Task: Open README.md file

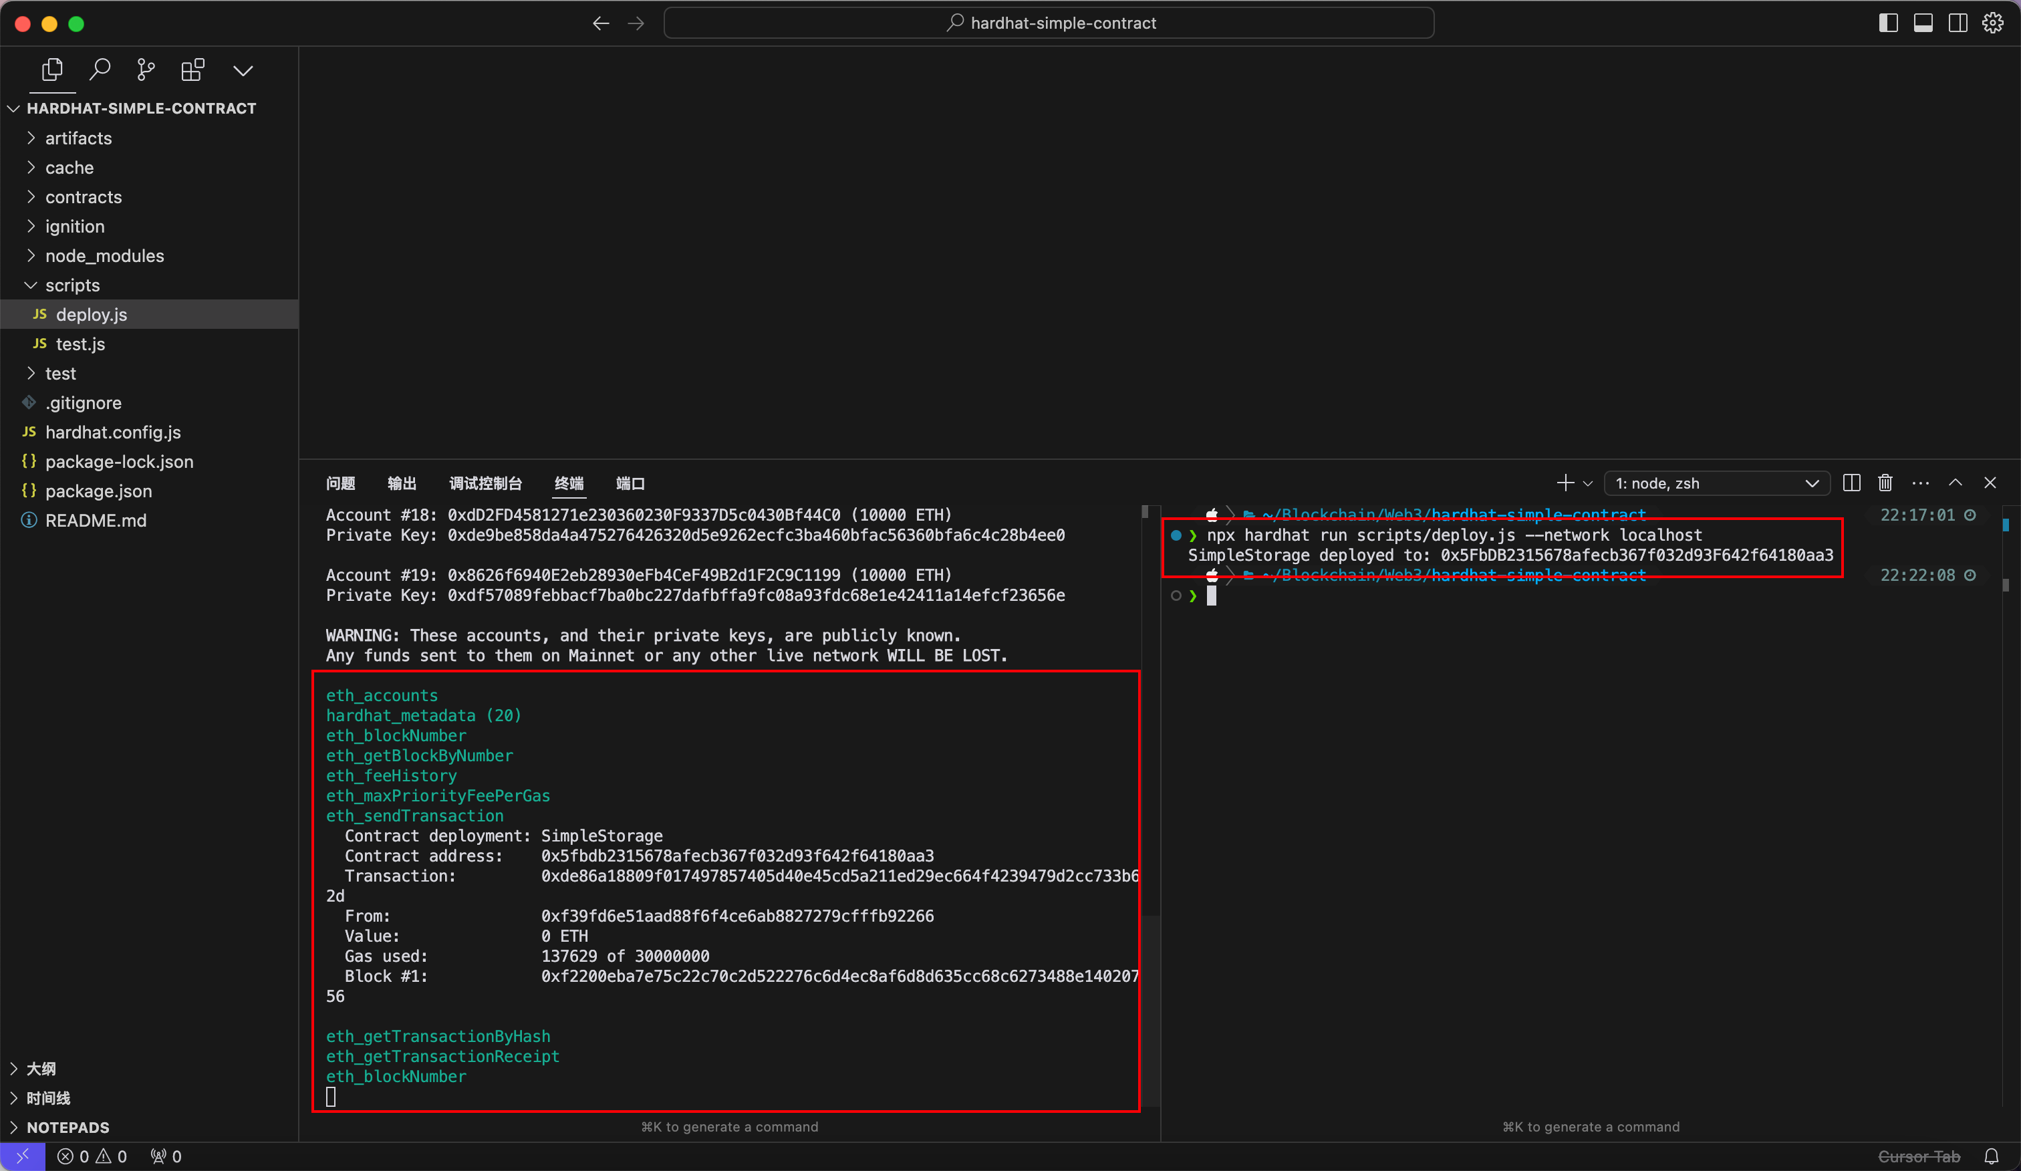Action: [x=149, y=521]
